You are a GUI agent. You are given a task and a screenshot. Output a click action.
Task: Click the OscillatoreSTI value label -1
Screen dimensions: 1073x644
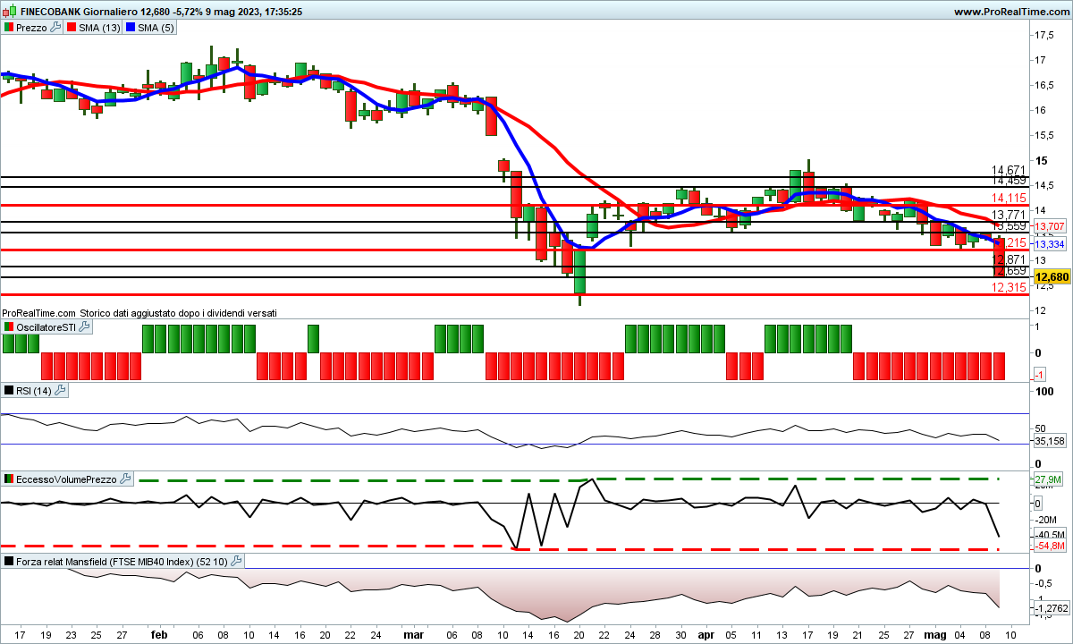click(1041, 375)
